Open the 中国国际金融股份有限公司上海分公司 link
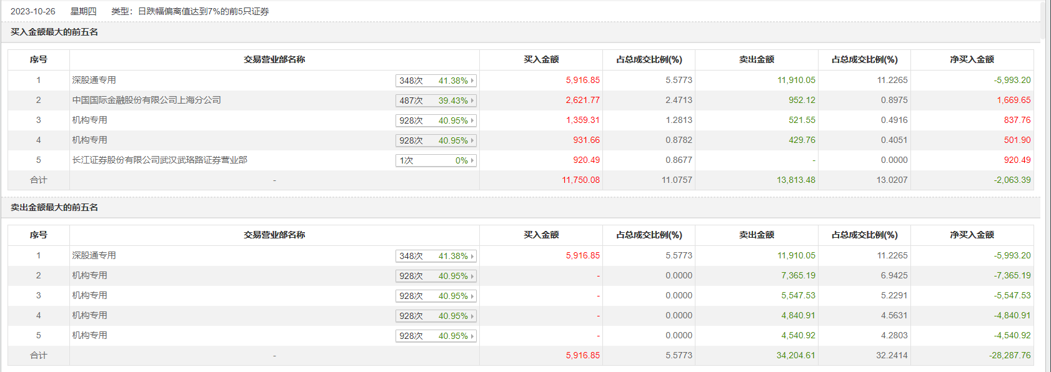 coord(146,100)
